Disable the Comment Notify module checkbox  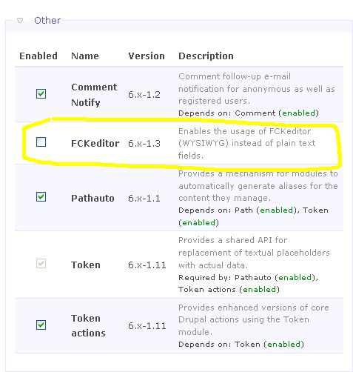coord(41,94)
